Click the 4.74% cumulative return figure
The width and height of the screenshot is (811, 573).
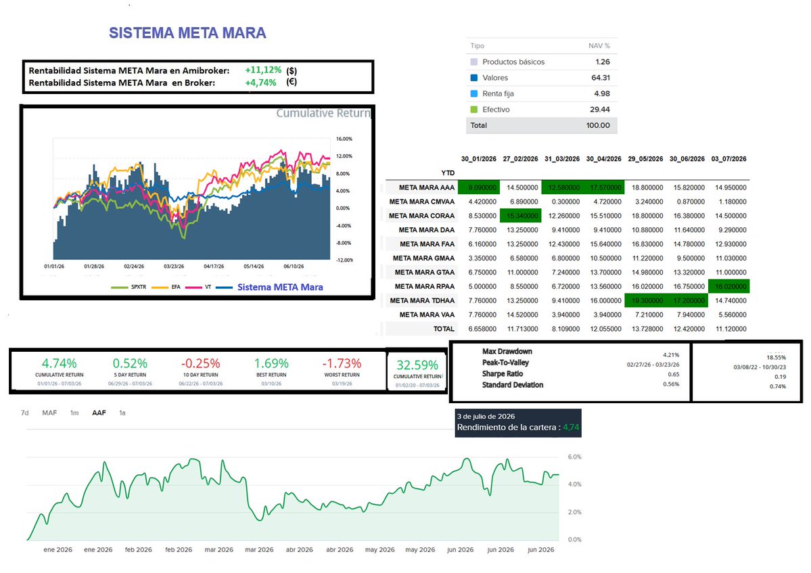pyautogui.click(x=59, y=363)
